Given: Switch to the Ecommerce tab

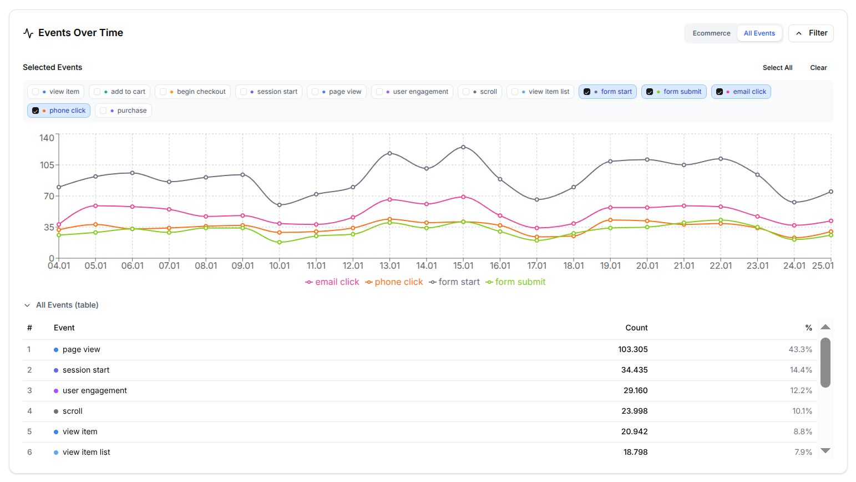Looking at the screenshot, I should pos(711,33).
